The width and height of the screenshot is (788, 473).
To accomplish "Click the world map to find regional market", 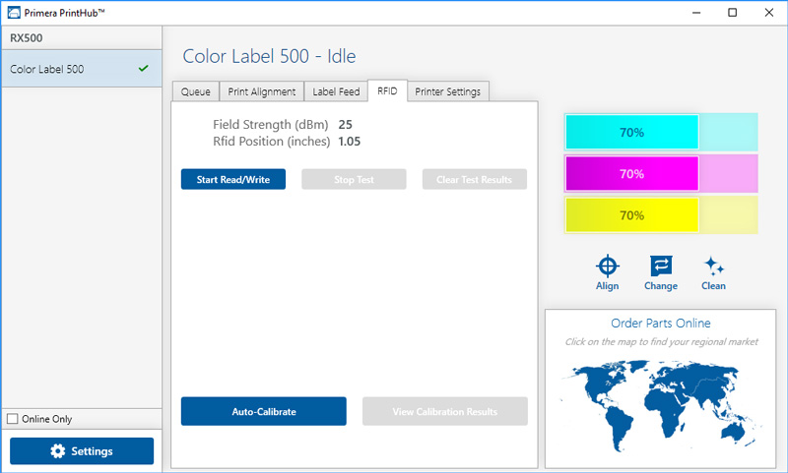I will point(661,405).
